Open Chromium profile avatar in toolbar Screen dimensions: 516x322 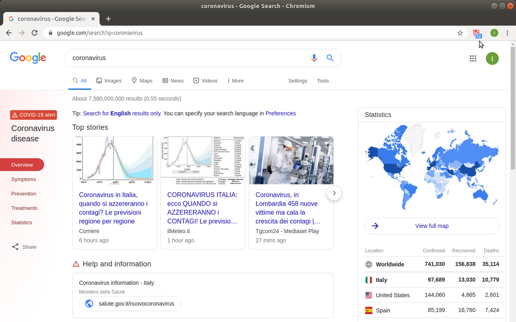click(494, 33)
